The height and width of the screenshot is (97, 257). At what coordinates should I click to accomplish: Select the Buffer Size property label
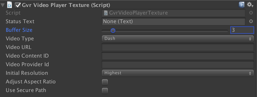click(19, 30)
